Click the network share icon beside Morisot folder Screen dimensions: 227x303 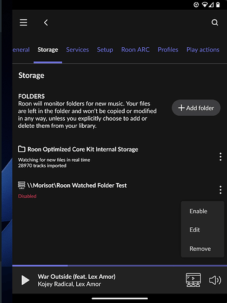(x=22, y=185)
